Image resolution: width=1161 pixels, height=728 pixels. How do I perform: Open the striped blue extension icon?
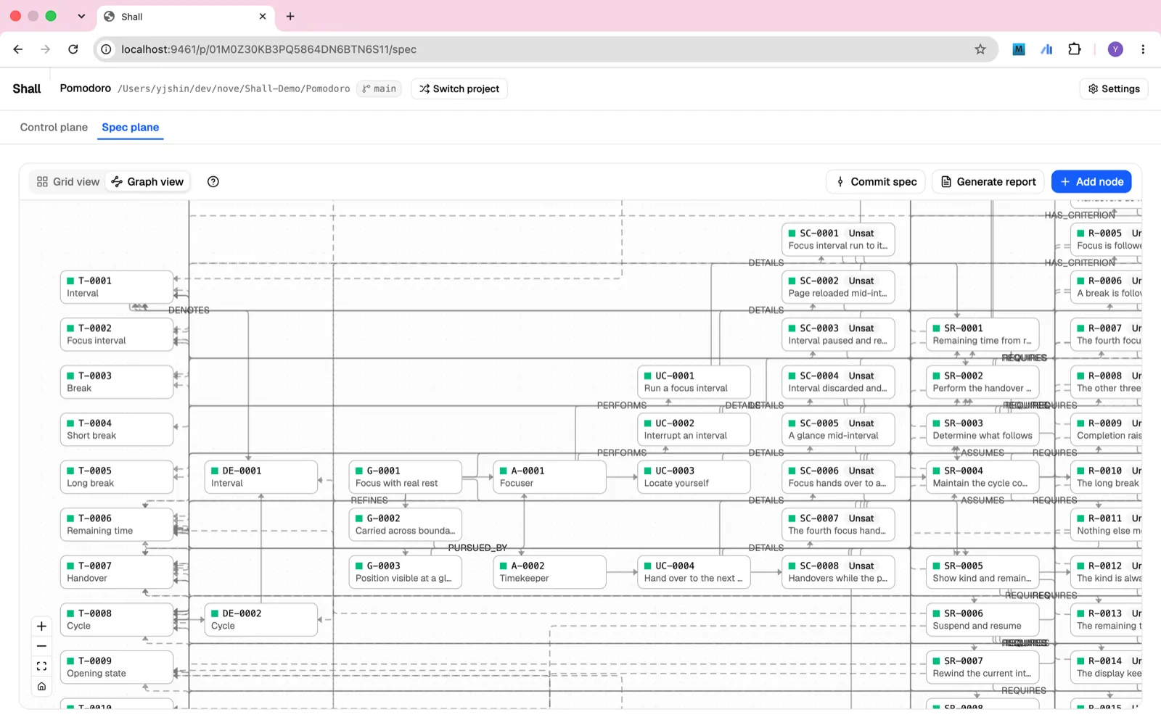coord(1046,49)
